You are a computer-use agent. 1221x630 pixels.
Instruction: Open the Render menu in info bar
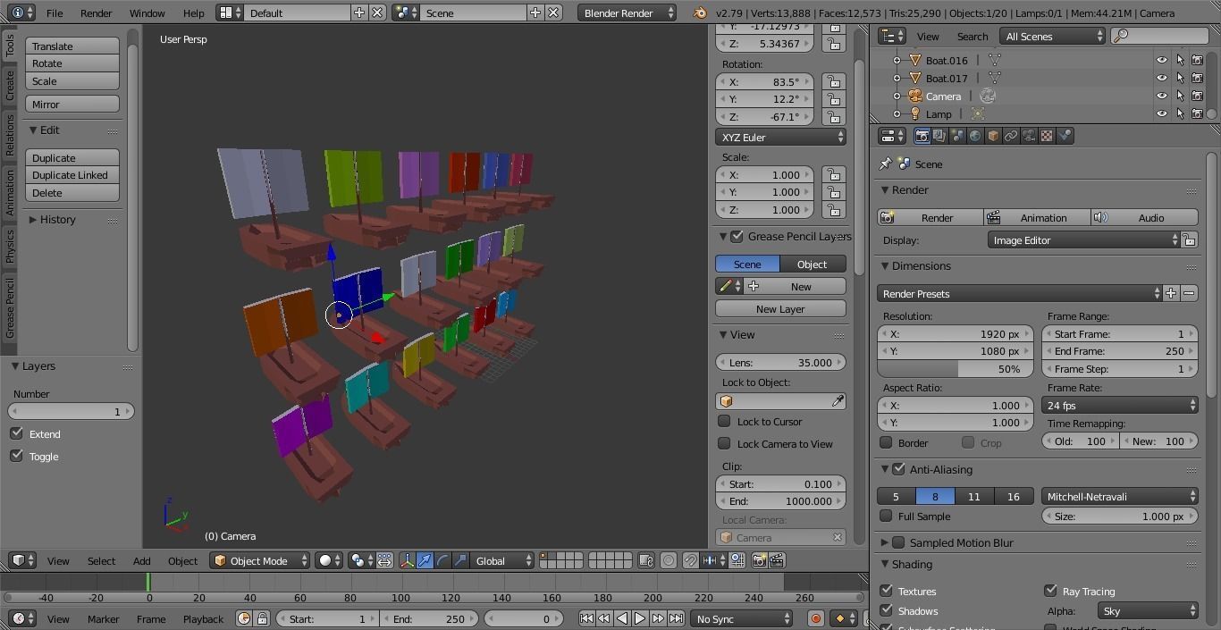96,13
